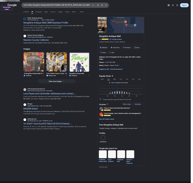Screen dimensions: 193x183
Task: Click the MO.gov result favicon
Action: pos(25,105)
